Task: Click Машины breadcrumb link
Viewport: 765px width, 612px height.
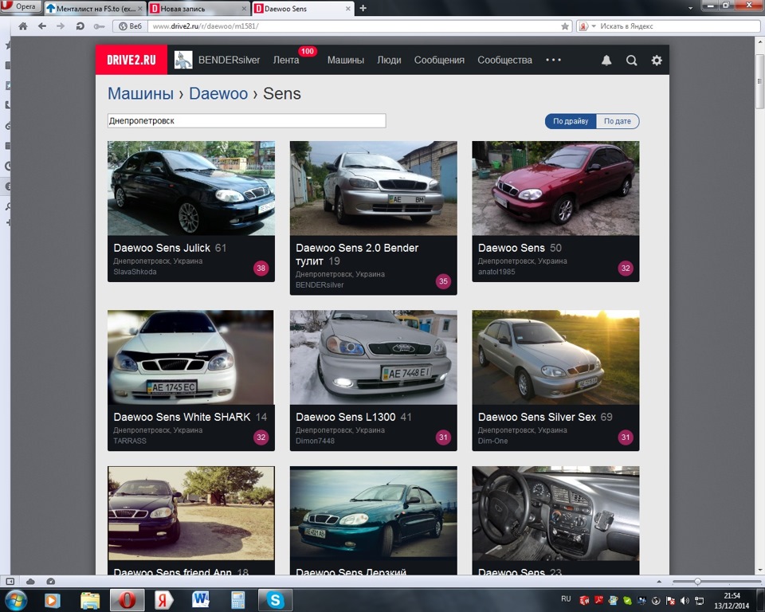Action: tap(140, 93)
